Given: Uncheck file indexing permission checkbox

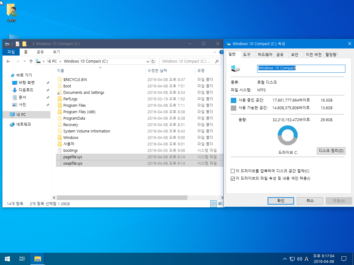Looking at the screenshot, I should pos(233,179).
